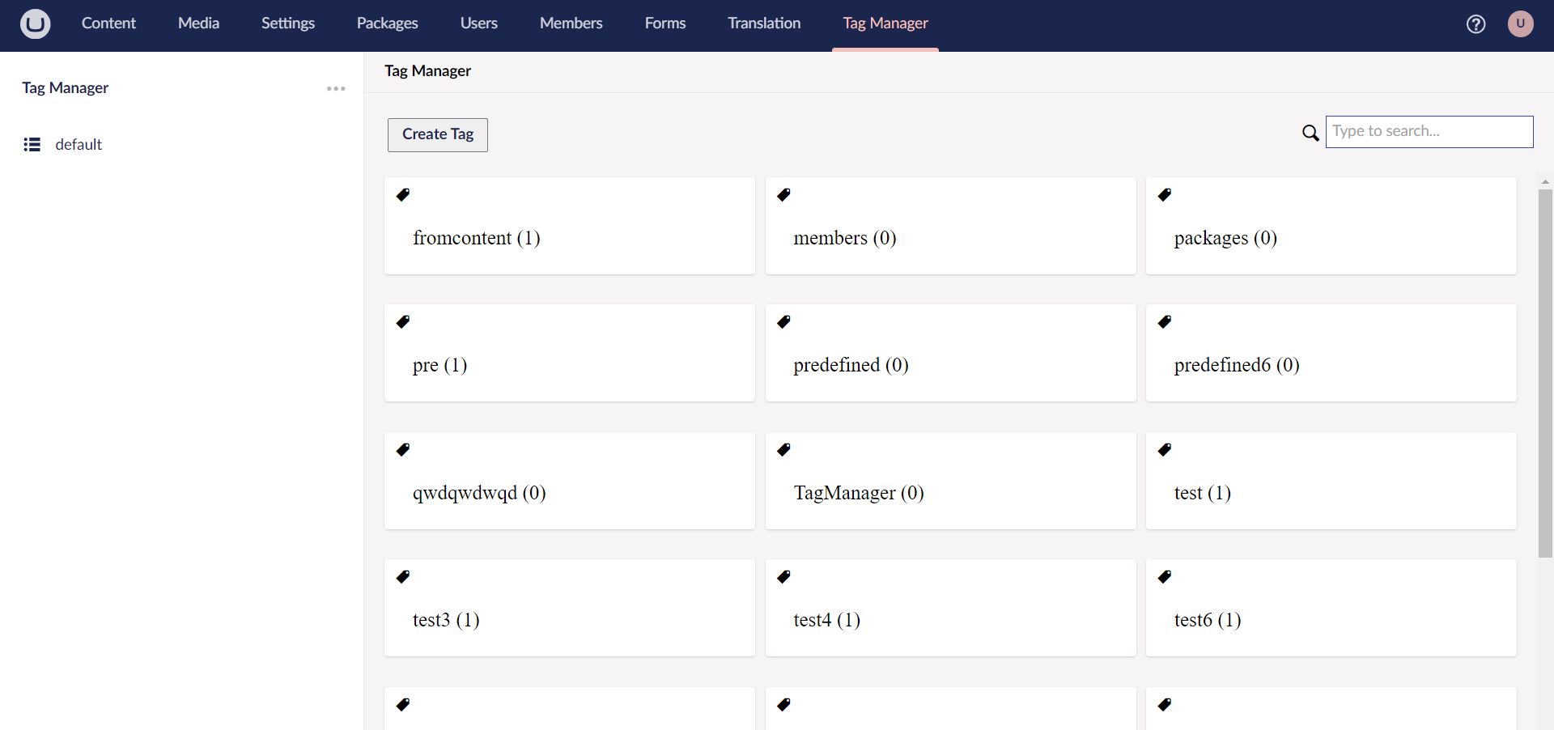1554x730 pixels.
Task: Open the predefined6 (0) tag
Action: click(1331, 353)
